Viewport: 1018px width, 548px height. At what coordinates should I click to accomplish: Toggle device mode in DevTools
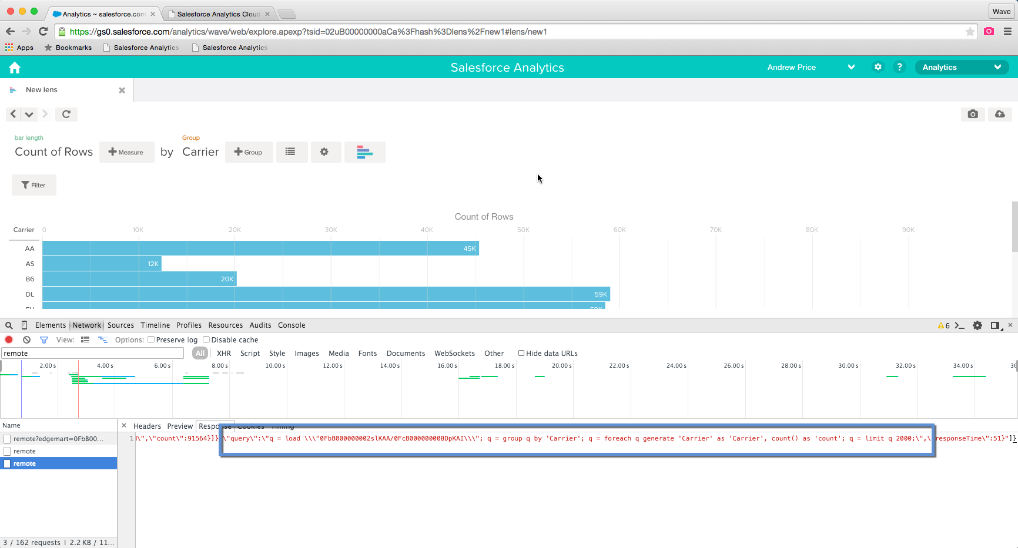coord(24,325)
